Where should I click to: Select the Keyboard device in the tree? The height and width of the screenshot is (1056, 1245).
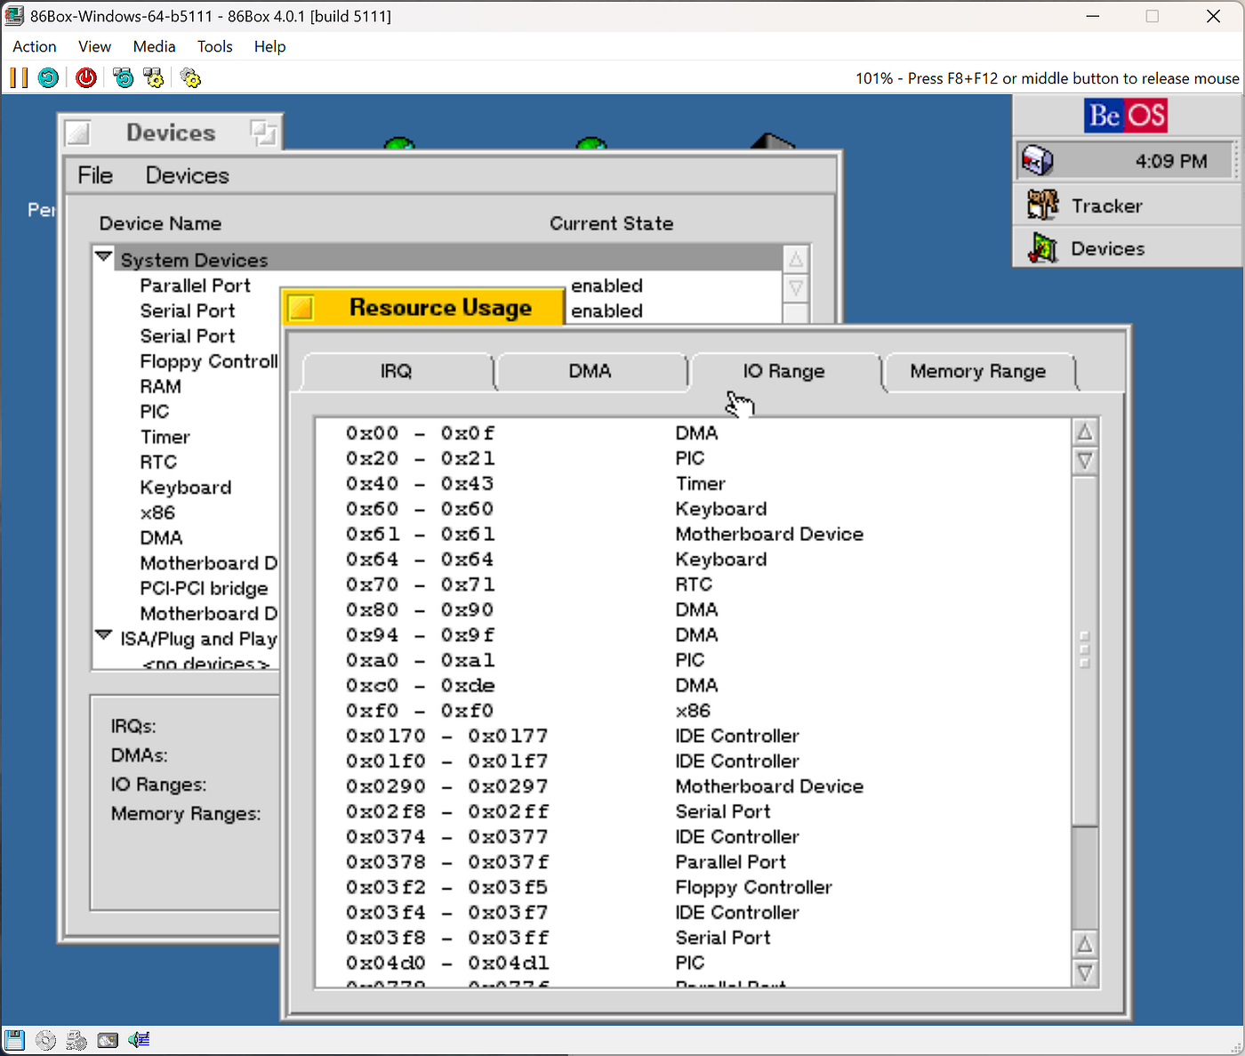click(x=185, y=488)
